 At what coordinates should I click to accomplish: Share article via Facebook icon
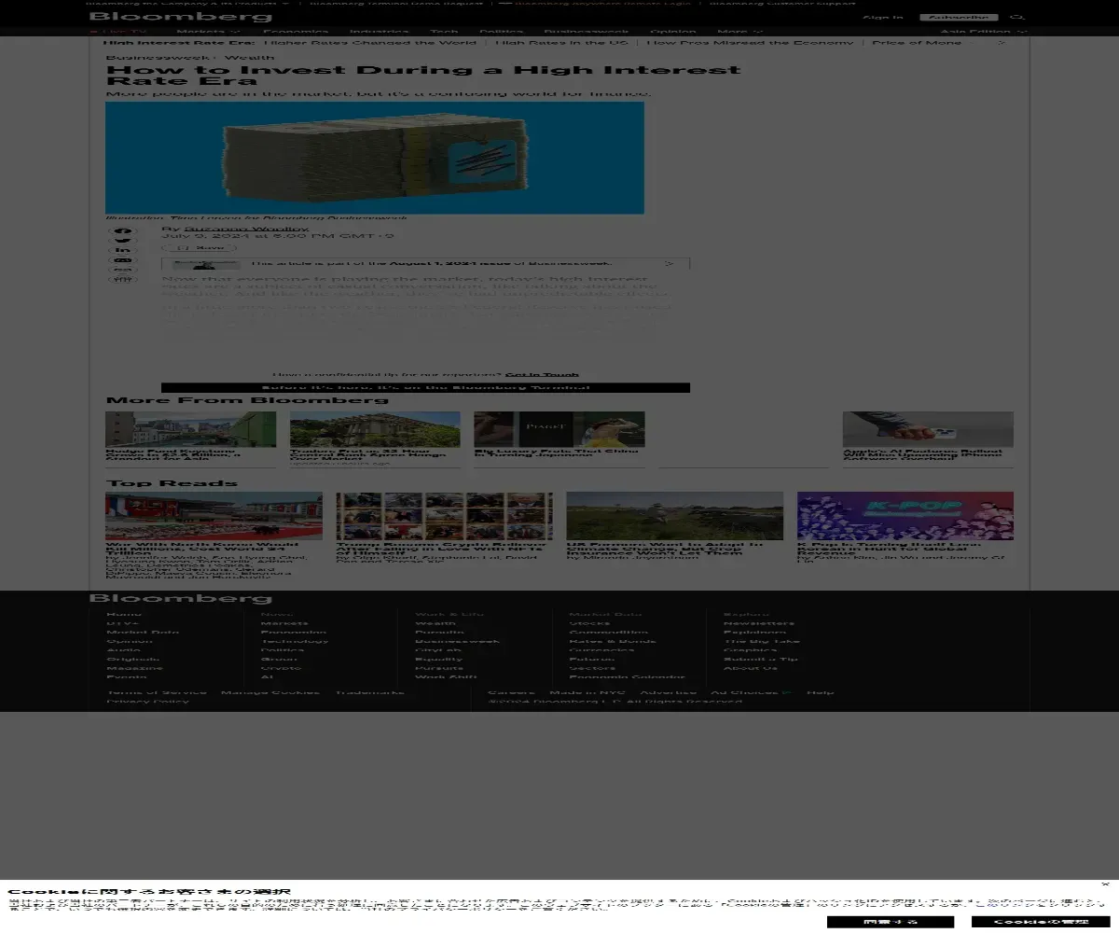pyautogui.click(x=123, y=231)
